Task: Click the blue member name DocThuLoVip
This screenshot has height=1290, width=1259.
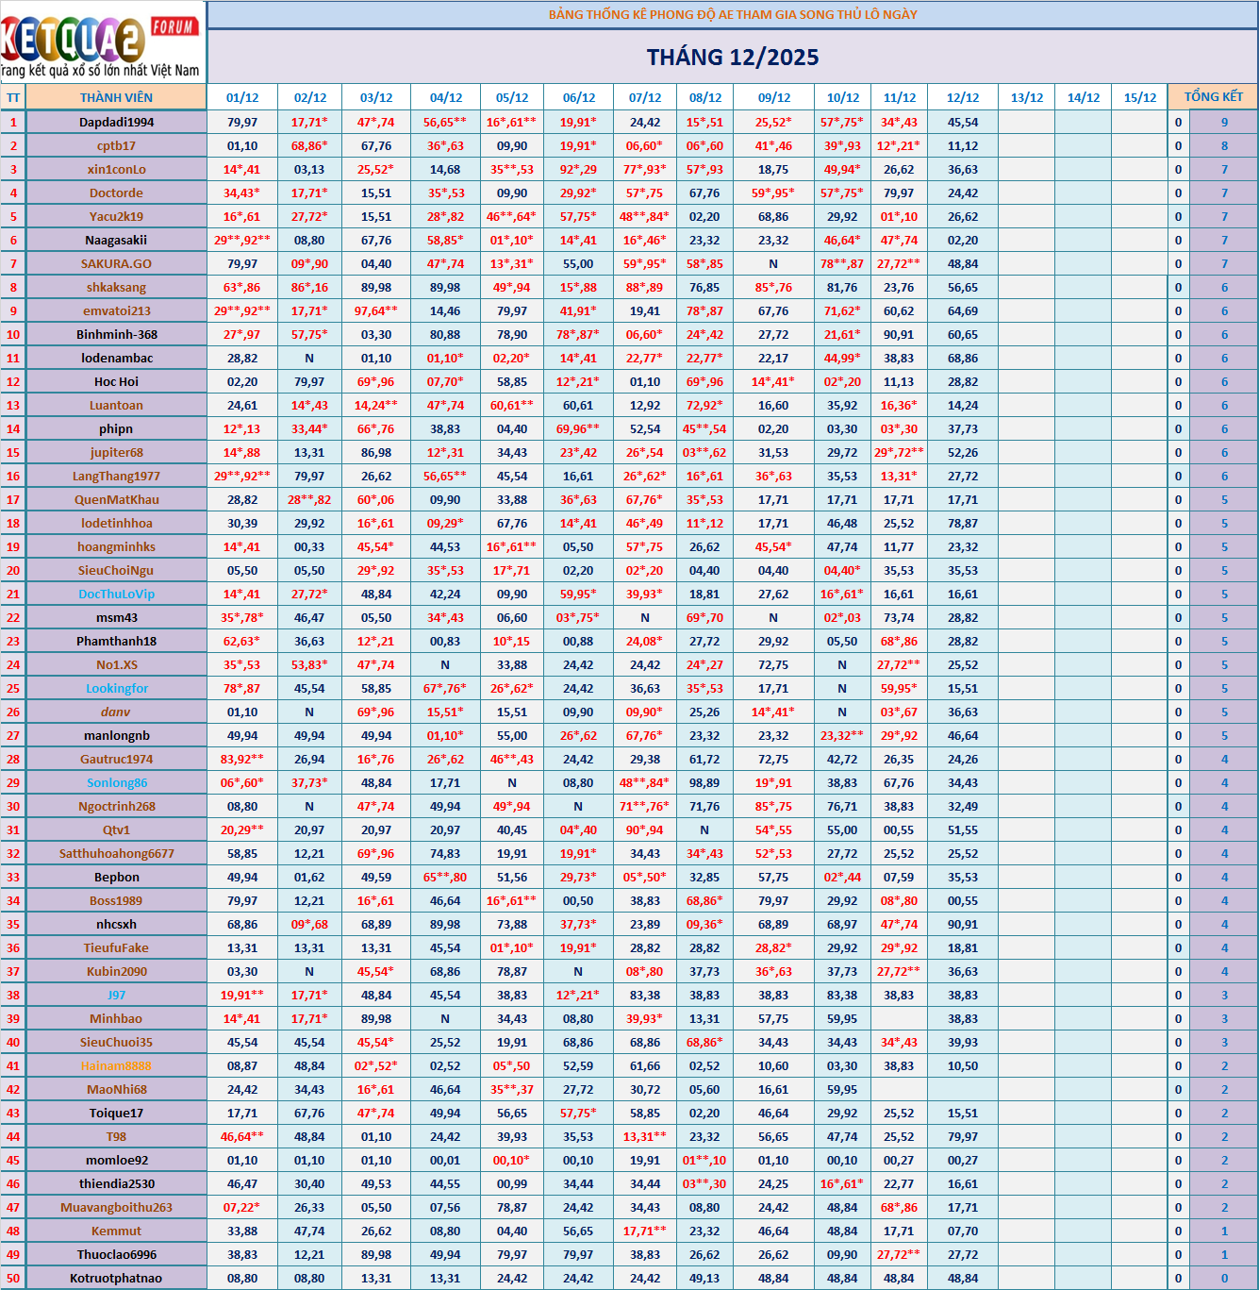Action: pos(116,594)
